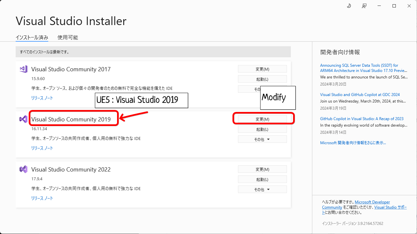
Task: Open リリース ノート link for Visual Studio 2017
Action: pyautogui.click(x=42, y=98)
